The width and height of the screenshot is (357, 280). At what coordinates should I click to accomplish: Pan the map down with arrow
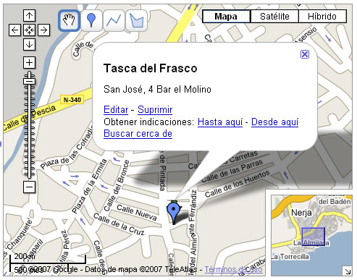(x=29, y=45)
